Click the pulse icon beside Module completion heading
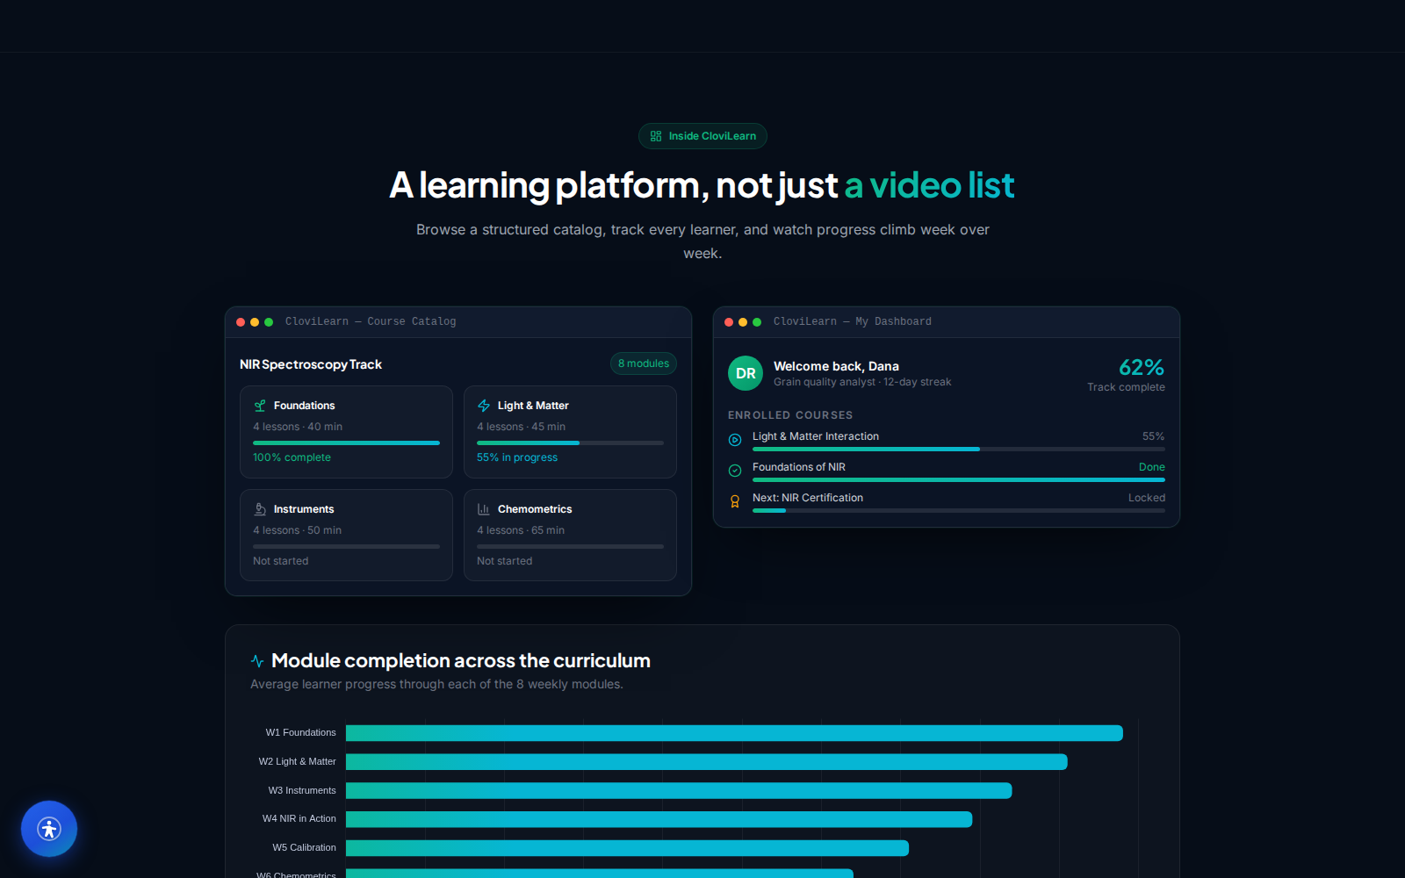Screen dimensions: 1405x878 [x=257, y=661]
